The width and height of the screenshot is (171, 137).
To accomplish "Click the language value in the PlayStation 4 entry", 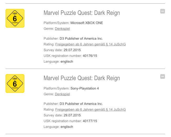I will point(67,127).
